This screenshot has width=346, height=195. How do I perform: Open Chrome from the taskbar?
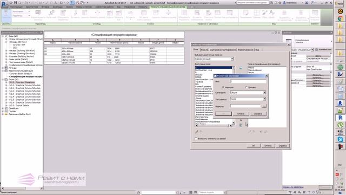[340, 18]
